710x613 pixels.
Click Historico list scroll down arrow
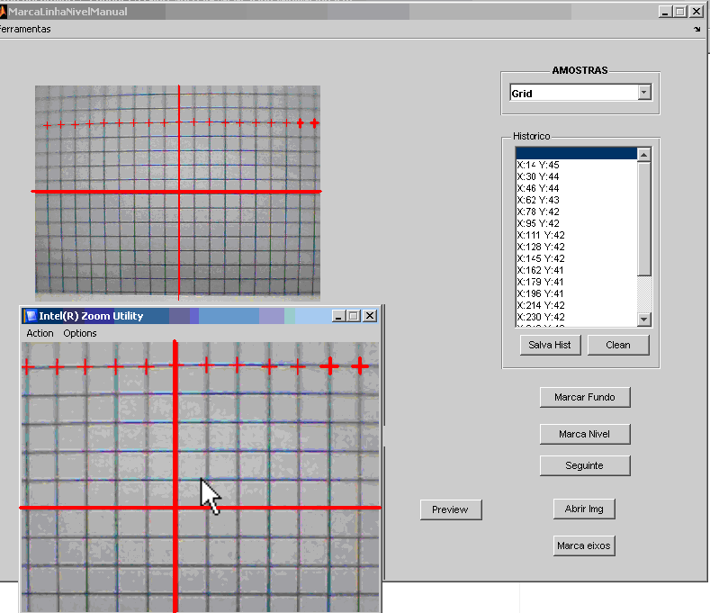pos(643,320)
